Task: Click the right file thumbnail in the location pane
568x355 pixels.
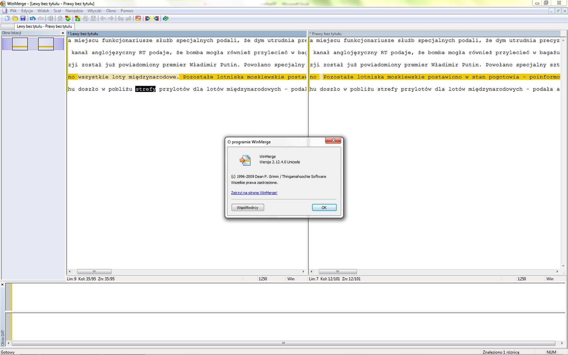Action: point(46,44)
